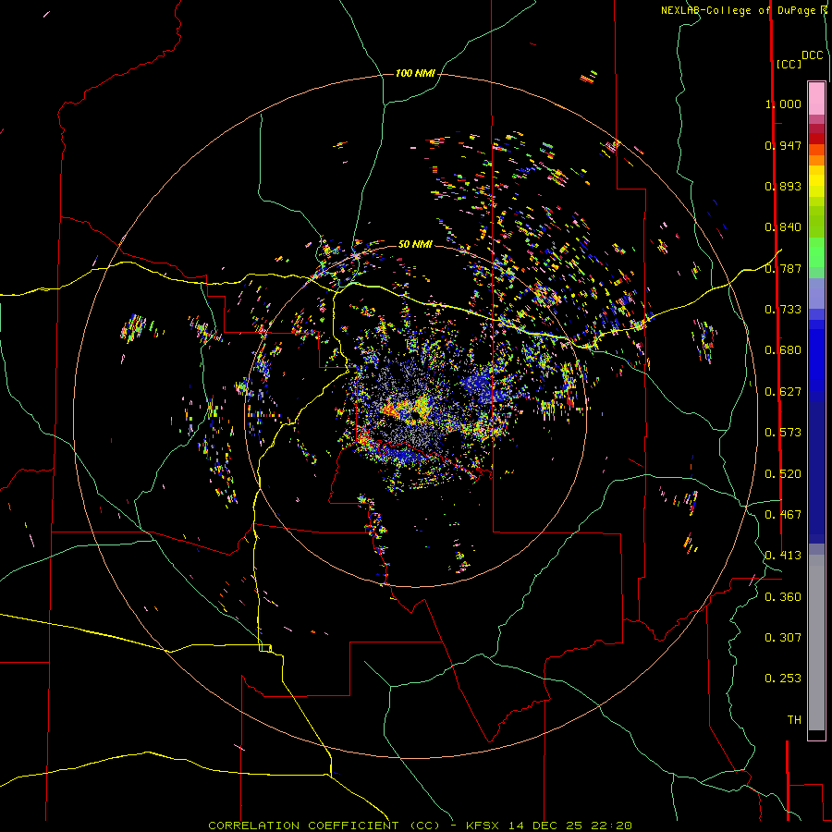Viewport: 832px width, 832px height.
Task: Click the 0.253 scale value
Action: tap(783, 679)
